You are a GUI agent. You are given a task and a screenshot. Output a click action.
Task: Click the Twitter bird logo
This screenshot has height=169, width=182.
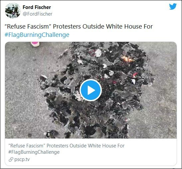tap(173, 7)
